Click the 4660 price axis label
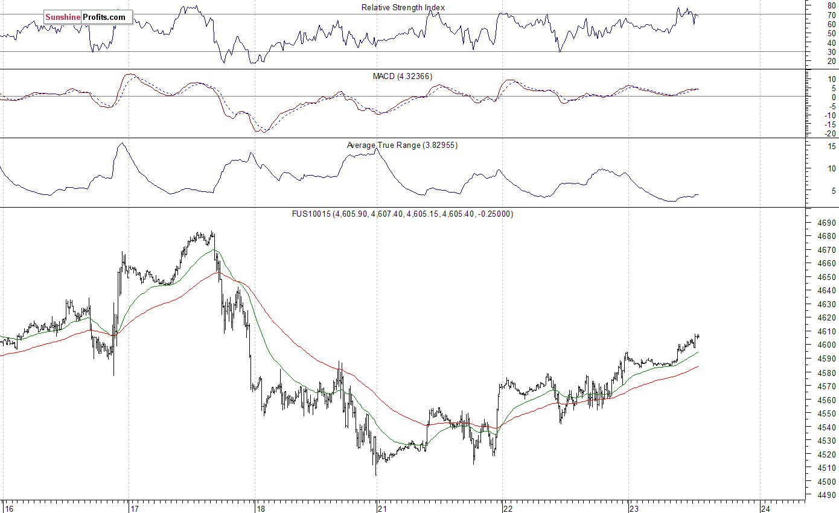The height and width of the screenshot is (513, 839). 827,264
